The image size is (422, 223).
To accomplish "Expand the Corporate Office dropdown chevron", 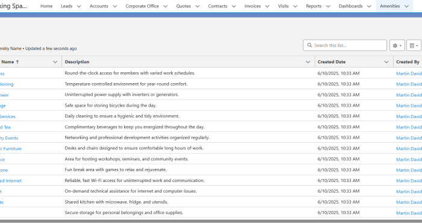I will click(165, 6).
